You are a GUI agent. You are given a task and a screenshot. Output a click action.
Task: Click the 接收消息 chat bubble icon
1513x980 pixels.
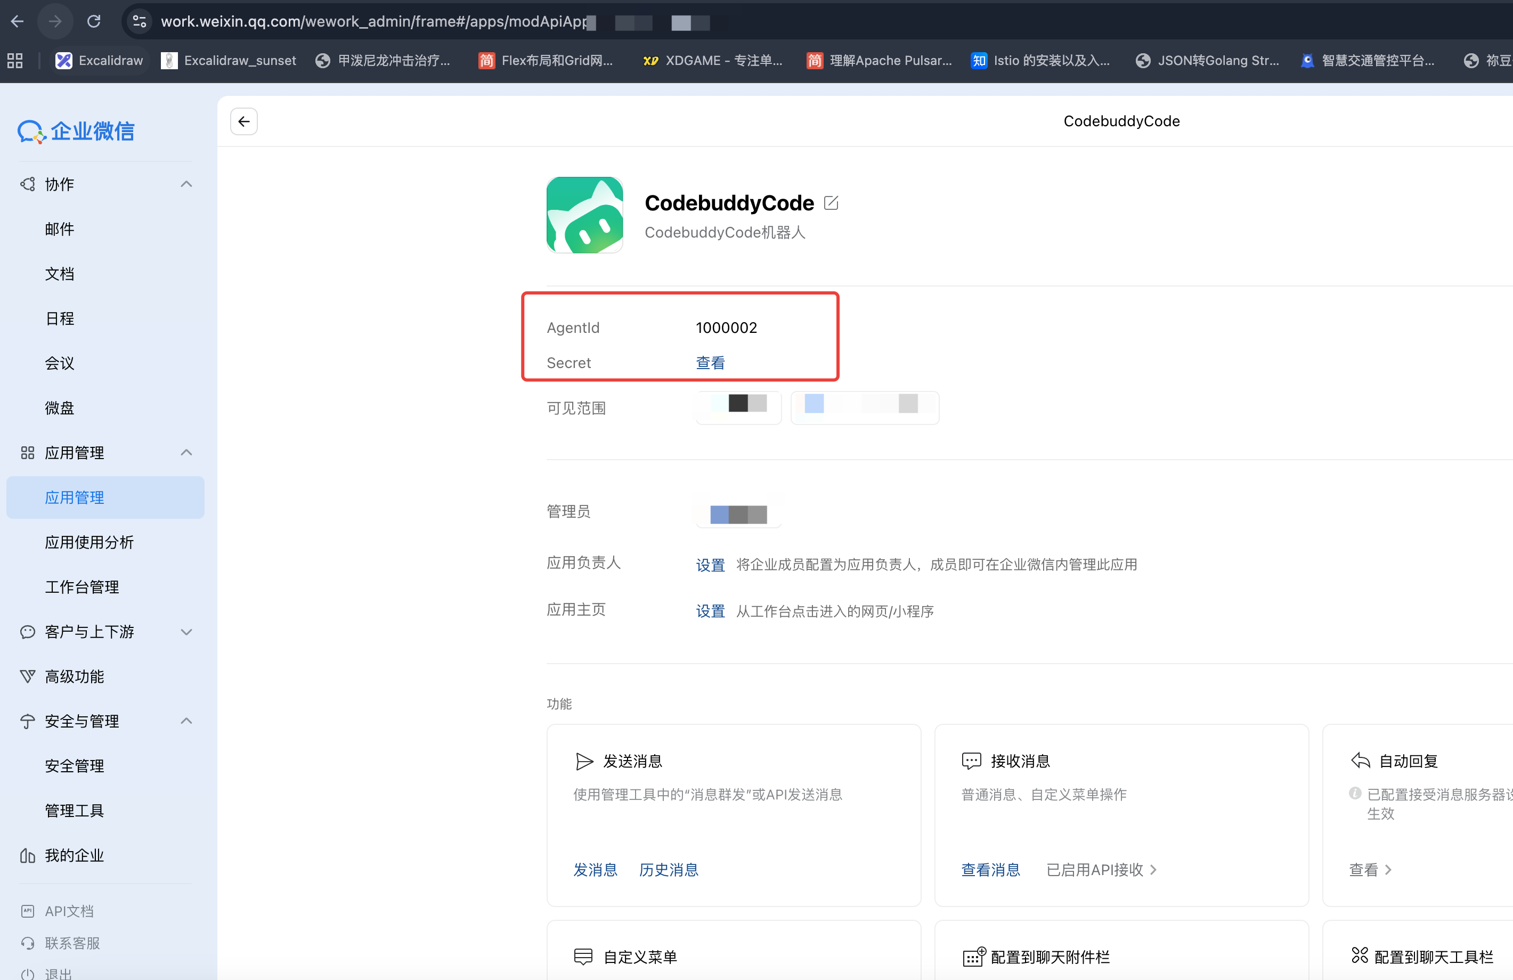click(971, 761)
